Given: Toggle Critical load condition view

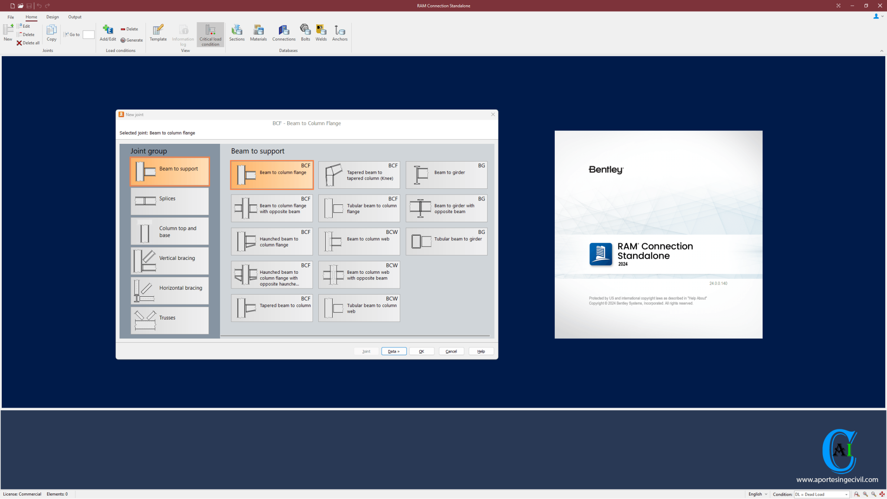Looking at the screenshot, I should coord(210,35).
